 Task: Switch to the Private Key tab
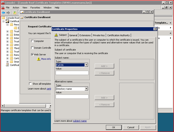click(99, 35)
